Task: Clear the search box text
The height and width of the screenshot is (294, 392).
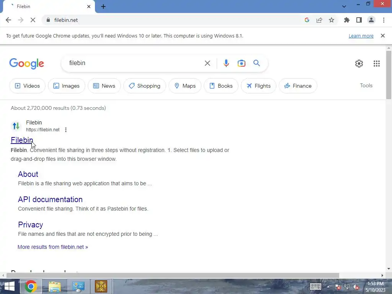Action: (207, 63)
